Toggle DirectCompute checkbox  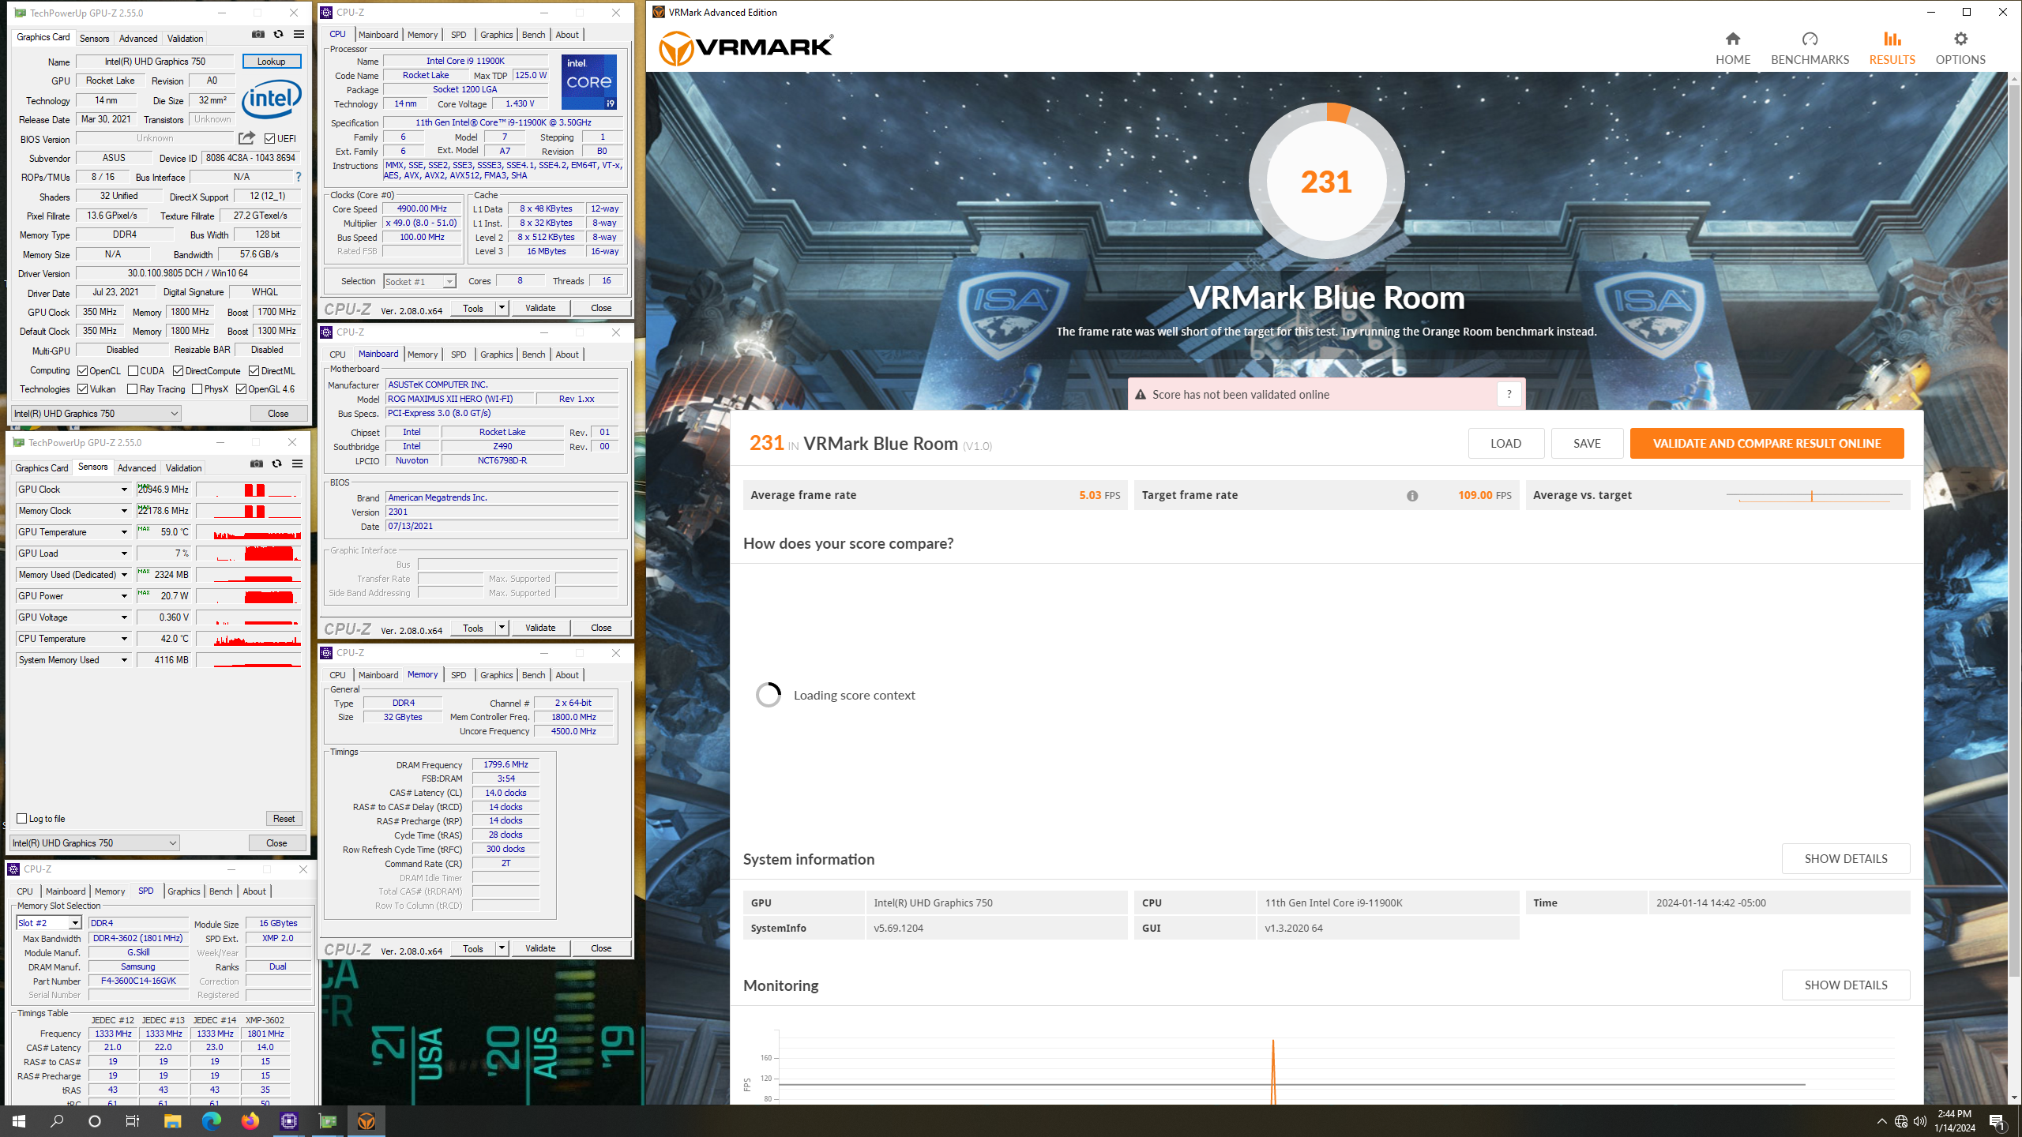tap(178, 370)
